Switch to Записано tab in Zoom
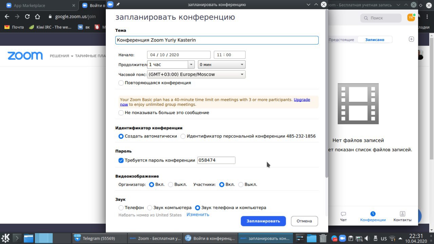The height and width of the screenshot is (244, 434). [375, 40]
